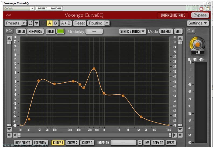Click the EDIT mode button

pos(178,31)
